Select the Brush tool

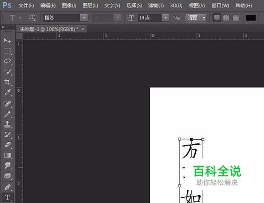[7, 114]
